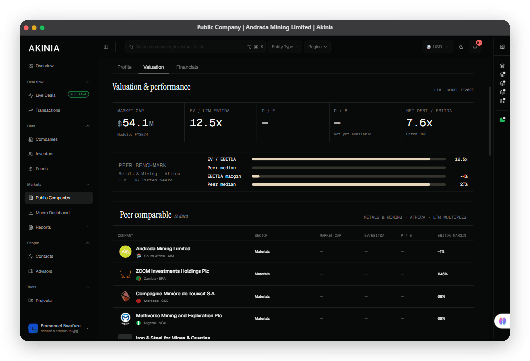Viewport: 530px width, 361px height.
Task: Click the Nigeria · NGX label
Action: (155, 323)
